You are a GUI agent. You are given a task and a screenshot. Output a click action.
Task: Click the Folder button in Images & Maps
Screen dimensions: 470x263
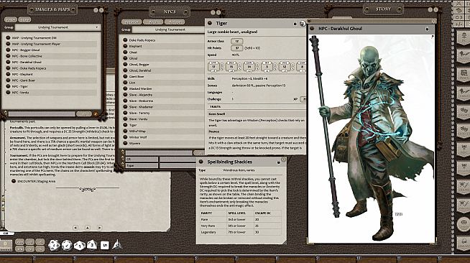click(11, 20)
